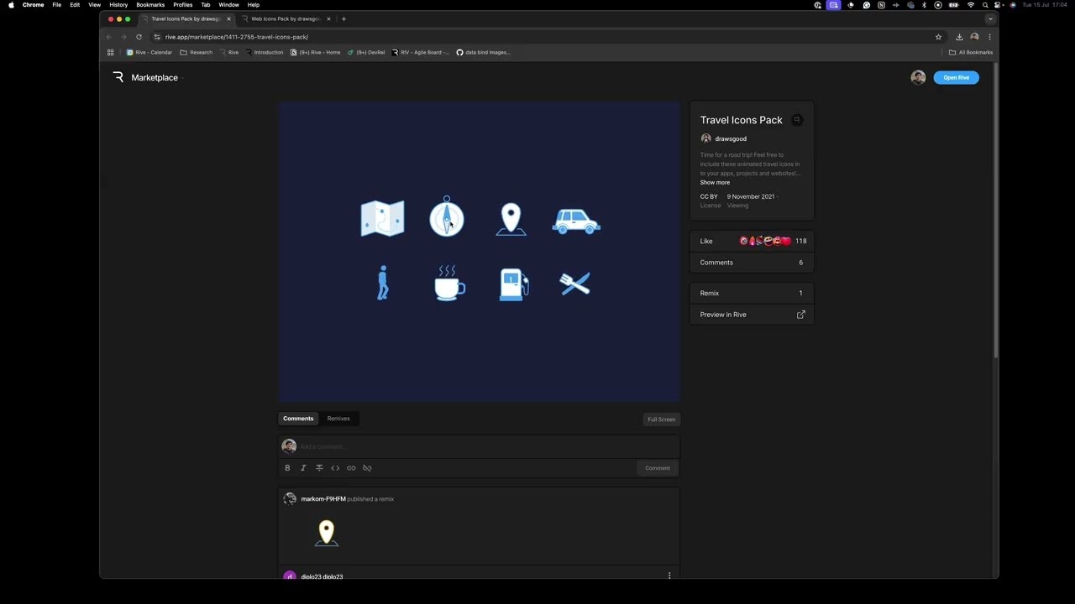Click Preview in Rive link

(752, 315)
